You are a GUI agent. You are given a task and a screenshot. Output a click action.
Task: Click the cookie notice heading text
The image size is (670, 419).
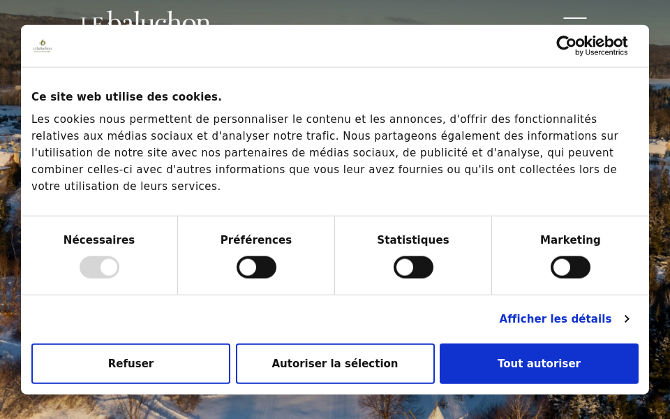click(x=126, y=96)
